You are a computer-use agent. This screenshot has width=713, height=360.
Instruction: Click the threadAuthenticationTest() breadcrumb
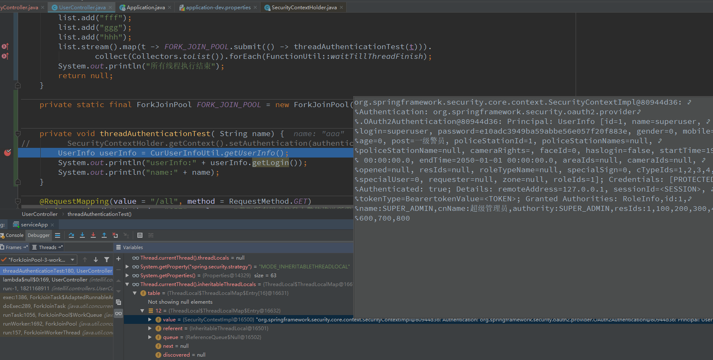pyautogui.click(x=100, y=214)
